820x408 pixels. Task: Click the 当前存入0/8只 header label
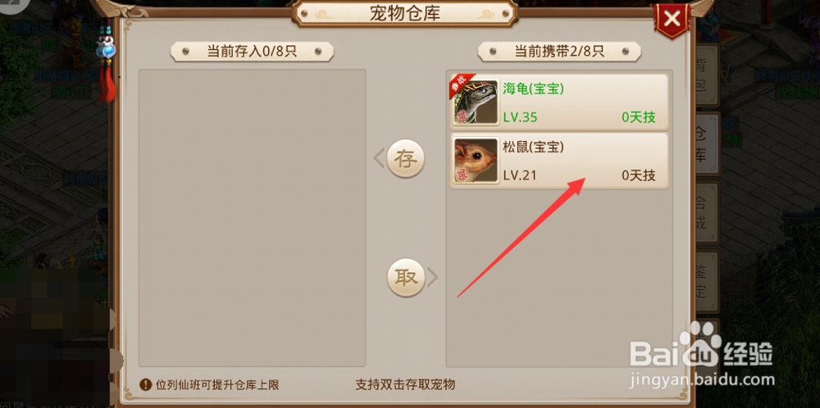tap(252, 51)
